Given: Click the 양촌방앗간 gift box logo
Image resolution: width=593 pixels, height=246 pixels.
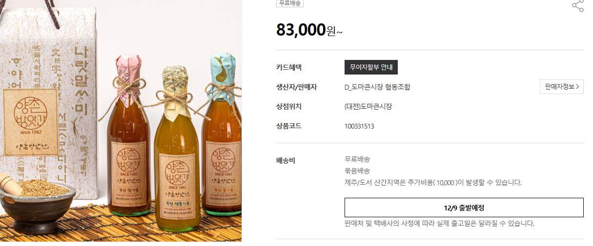Looking at the screenshot, I should 30,122.
